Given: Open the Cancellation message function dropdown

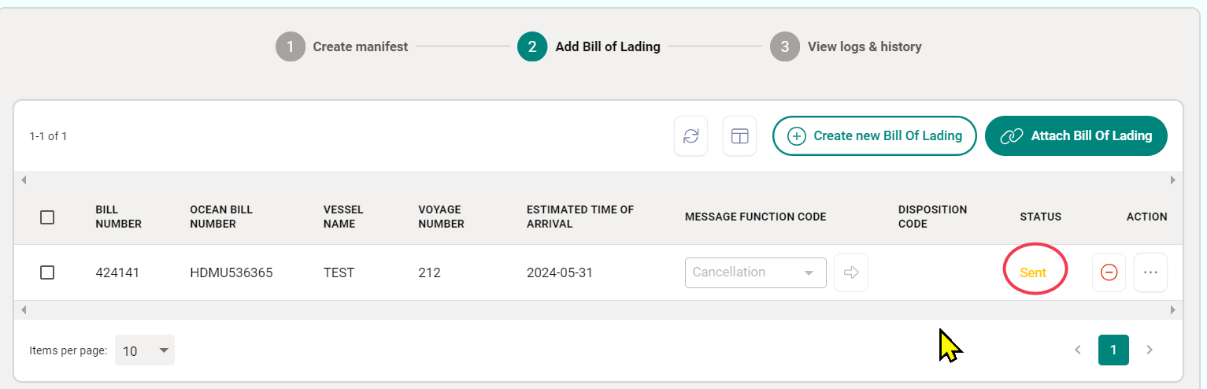Looking at the screenshot, I should pyautogui.click(x=755, y=272).
